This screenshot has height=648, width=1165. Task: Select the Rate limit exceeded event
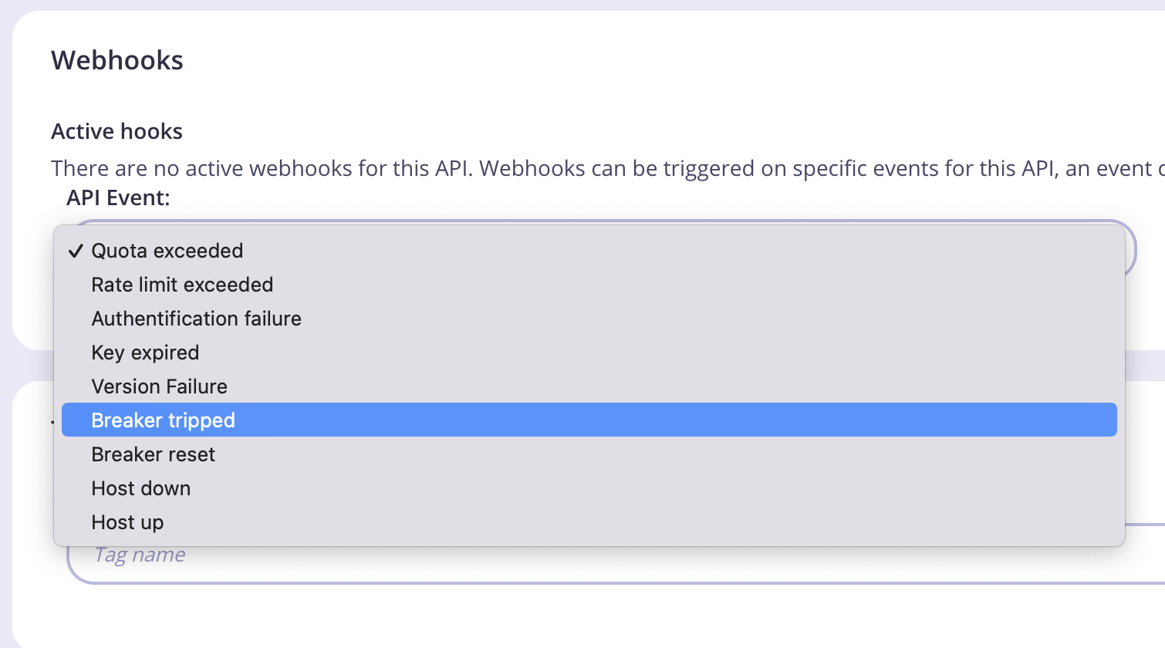pyautogui.click(x=182, y=284)
